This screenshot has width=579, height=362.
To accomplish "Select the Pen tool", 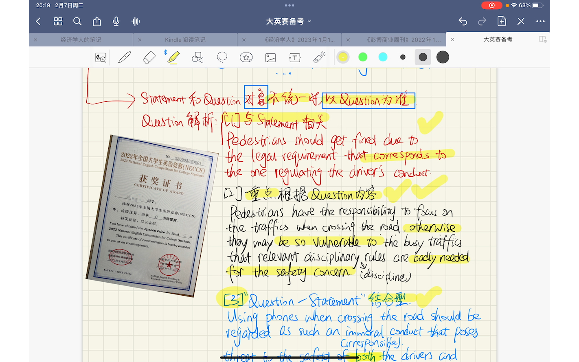I will point(125,57).
